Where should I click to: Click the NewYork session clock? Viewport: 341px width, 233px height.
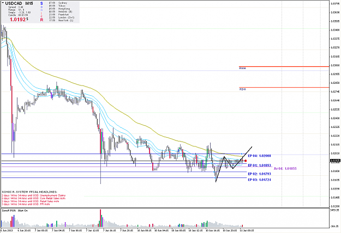point(61,20)
